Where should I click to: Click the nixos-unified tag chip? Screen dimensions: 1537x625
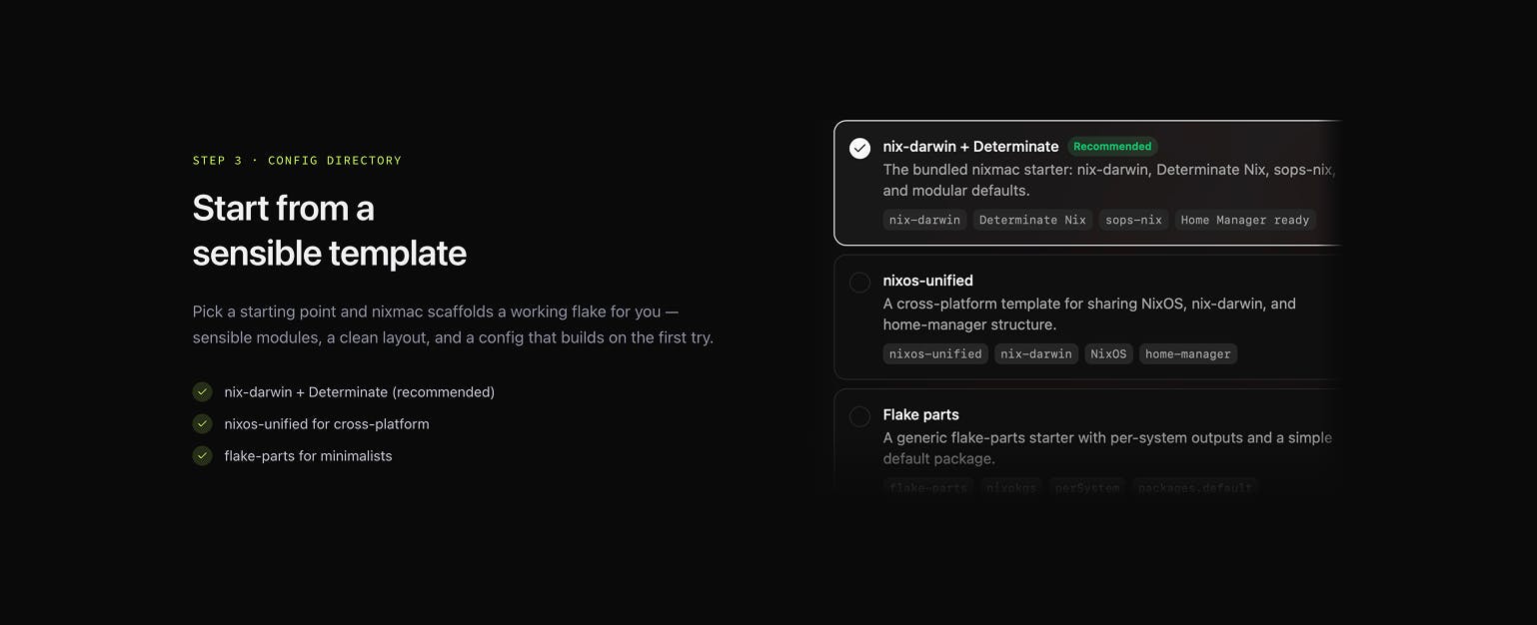click(935, 353)
